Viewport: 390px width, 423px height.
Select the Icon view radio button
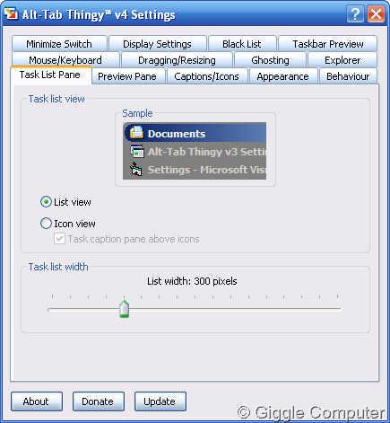pyautogui.click(x=46, y=224)
